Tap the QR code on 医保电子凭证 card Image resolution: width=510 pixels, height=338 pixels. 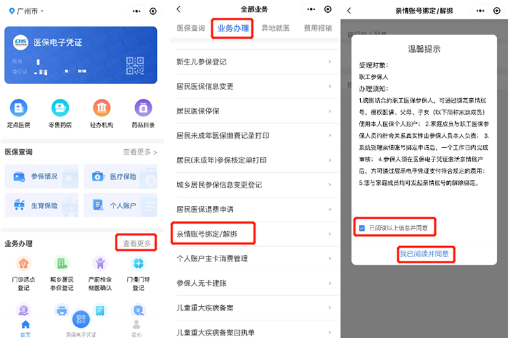(135, 65)
